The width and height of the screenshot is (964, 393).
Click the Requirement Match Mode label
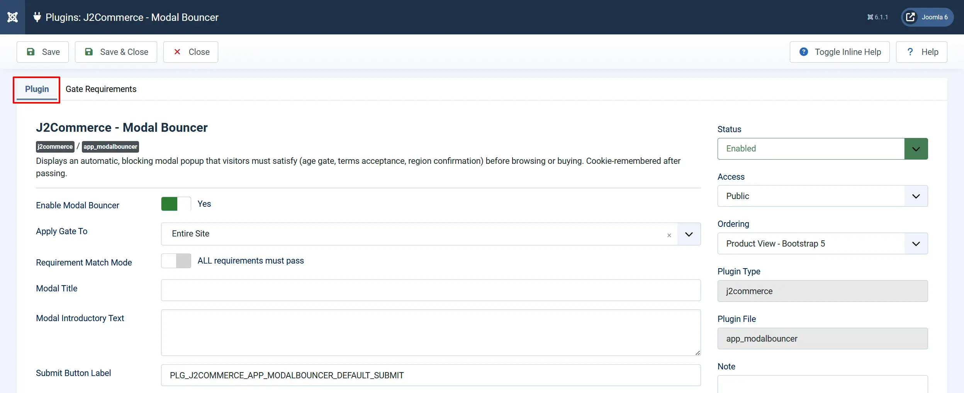[84, 262]
